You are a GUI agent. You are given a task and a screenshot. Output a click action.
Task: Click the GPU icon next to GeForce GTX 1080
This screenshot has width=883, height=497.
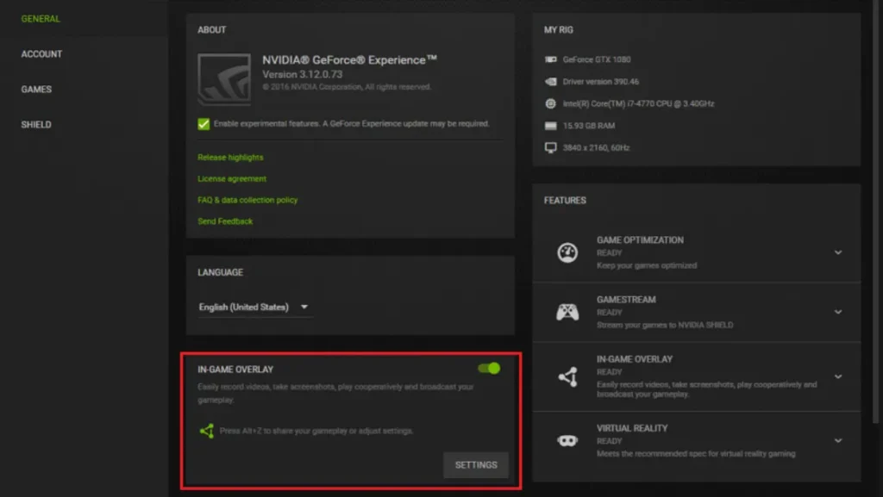[x=551, y=60]
